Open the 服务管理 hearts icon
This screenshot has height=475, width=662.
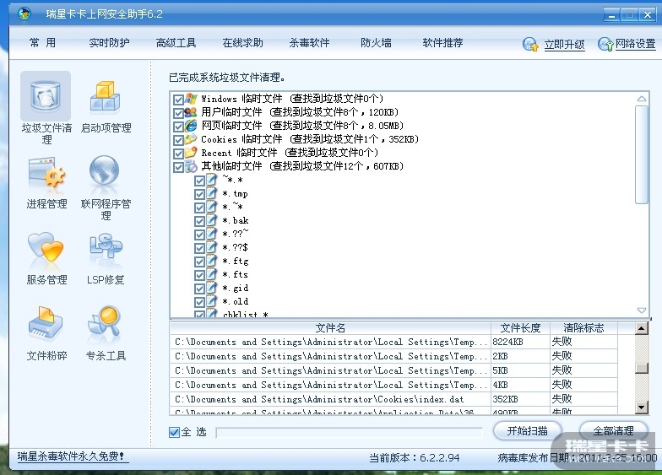pyautogui.click(x=46, y=248)
